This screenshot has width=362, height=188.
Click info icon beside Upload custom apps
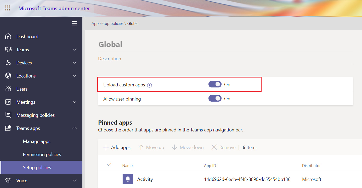[x=150, y=85]
